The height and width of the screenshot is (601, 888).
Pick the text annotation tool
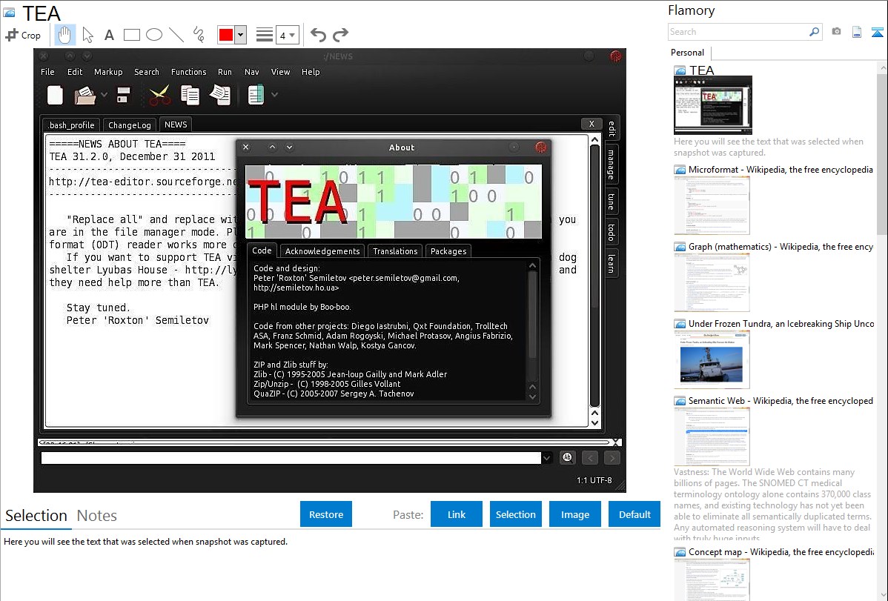109,35
